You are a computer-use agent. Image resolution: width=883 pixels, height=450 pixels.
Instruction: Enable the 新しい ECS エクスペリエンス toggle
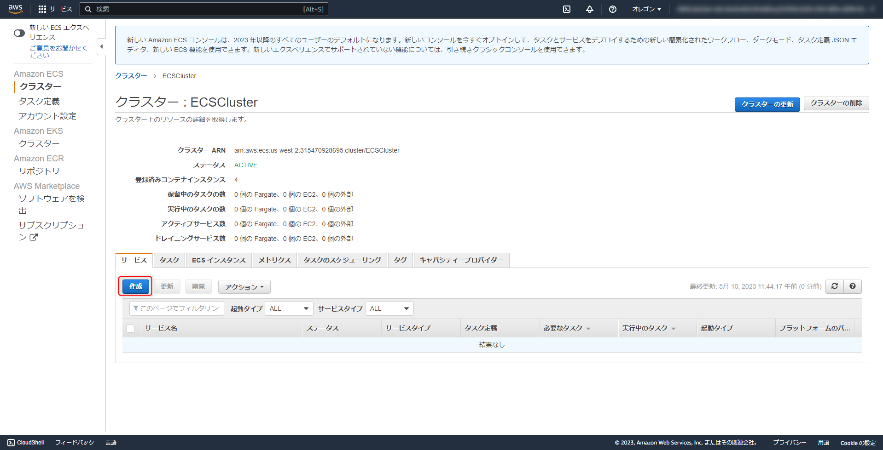pyautogui.click(x=19, y=33)
